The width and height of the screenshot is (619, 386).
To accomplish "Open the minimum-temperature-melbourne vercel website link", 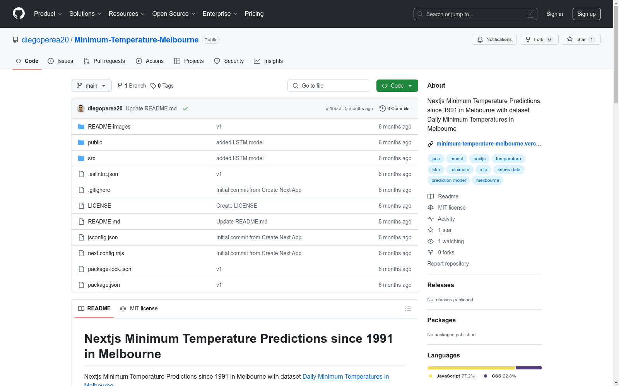I will tap(489, 144).
